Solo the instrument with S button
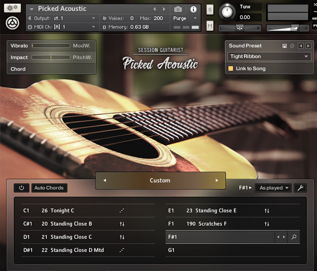Screen dimensions: 317x271 pos(210,9)
